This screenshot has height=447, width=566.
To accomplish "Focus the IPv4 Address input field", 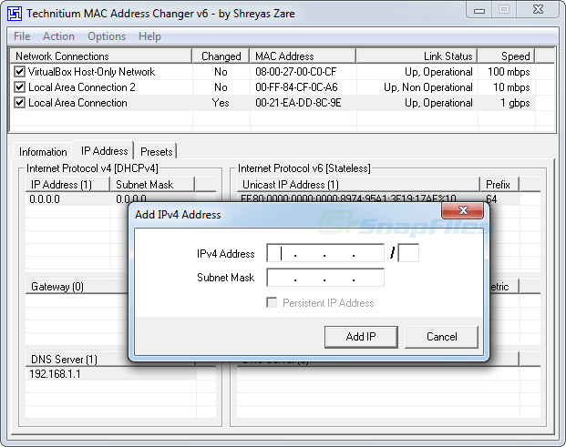I will [325, 253].
